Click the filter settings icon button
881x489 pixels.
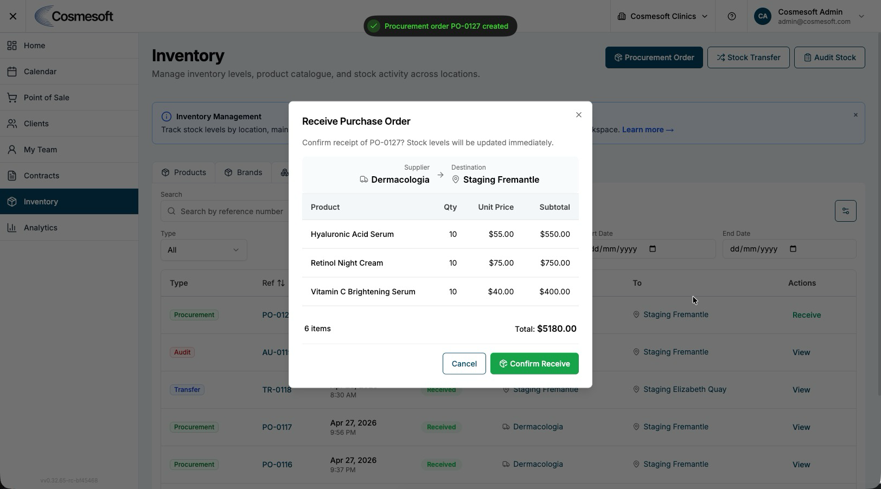(845, 211)
